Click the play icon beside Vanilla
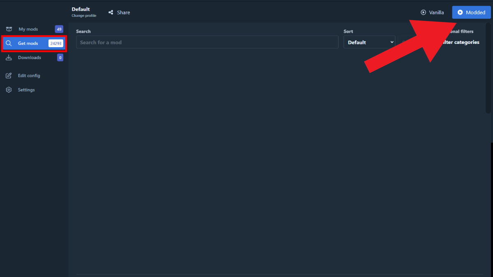493x277 pixels. 423,12
